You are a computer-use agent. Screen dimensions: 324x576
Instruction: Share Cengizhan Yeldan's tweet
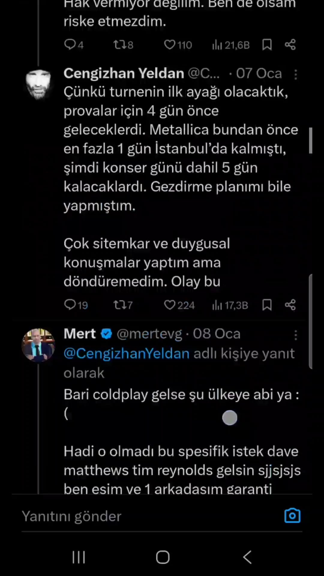(x=290, y=305)
